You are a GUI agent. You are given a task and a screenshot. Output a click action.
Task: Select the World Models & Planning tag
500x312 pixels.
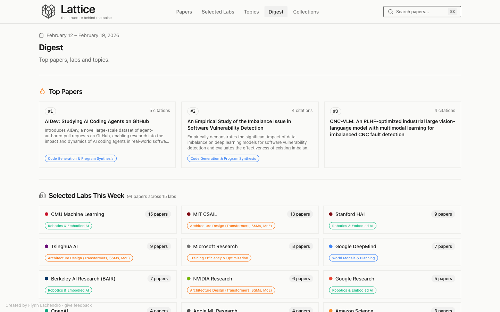353,258
